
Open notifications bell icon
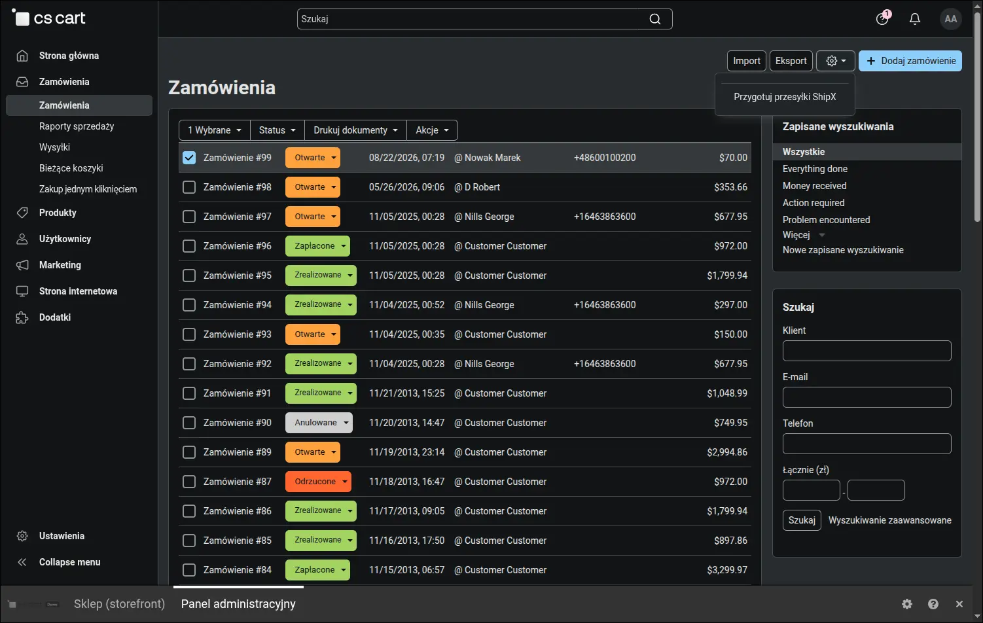(915, 19)
